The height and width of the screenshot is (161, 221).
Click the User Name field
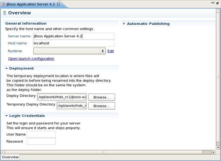(x=41, y=134)
